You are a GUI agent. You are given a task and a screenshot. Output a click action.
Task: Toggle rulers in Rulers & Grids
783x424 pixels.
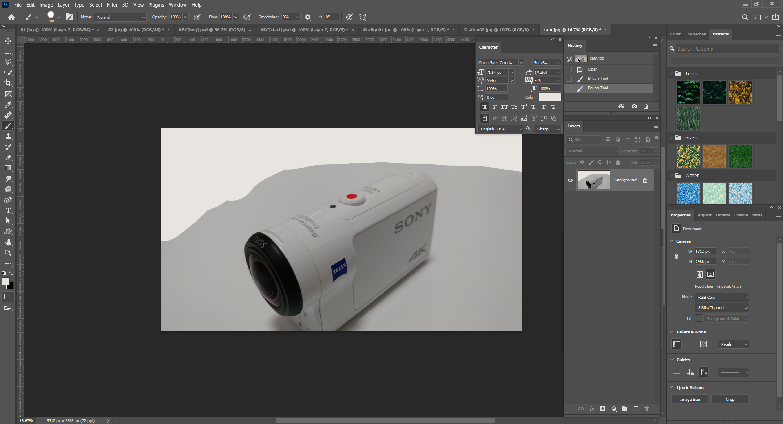pos(677,344)
